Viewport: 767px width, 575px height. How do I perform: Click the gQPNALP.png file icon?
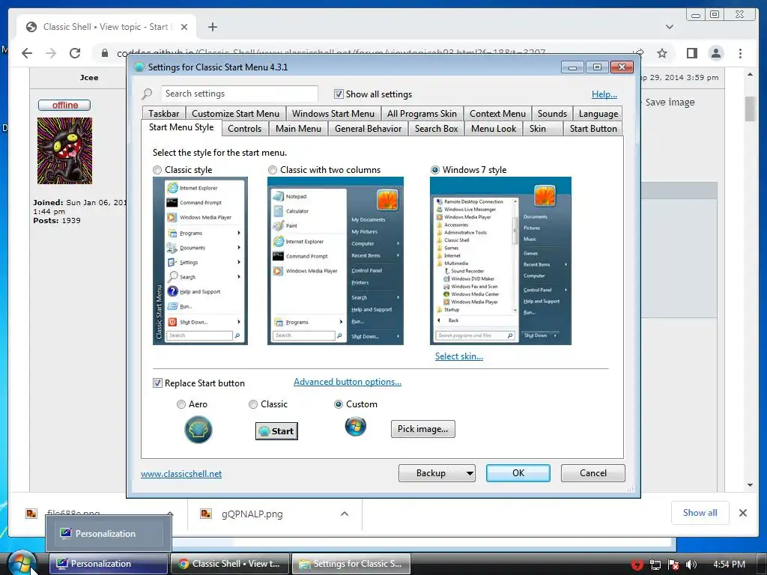pyautogui.click(x=206, y=514)
